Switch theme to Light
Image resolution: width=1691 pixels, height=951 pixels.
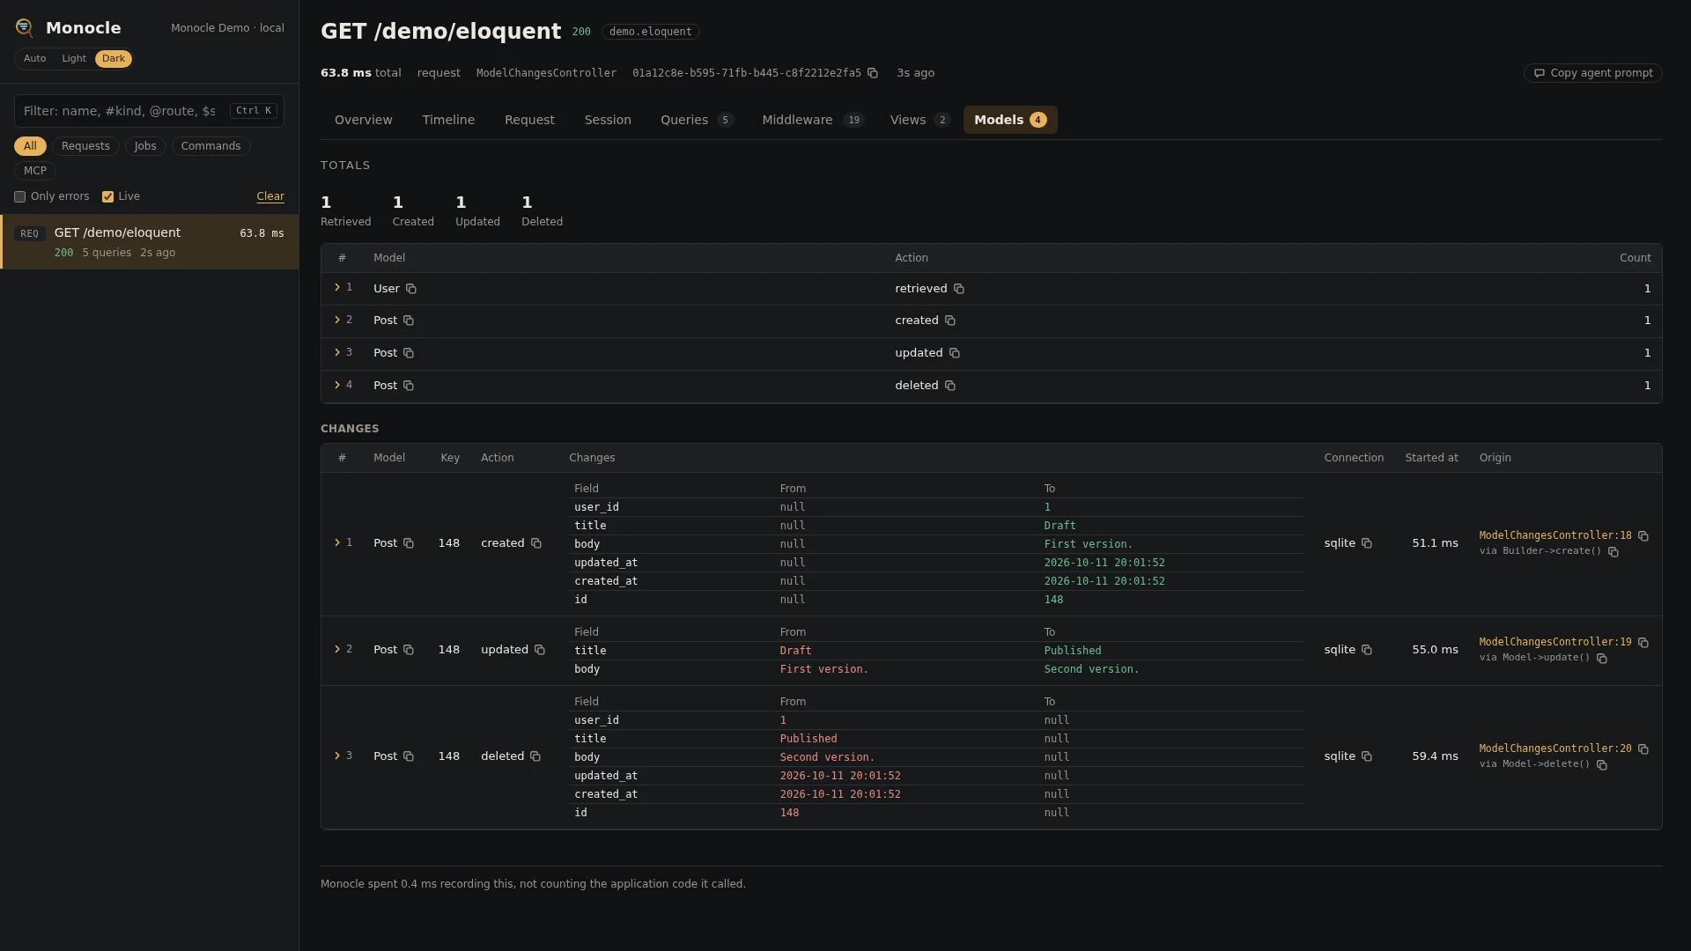point(74,59)
